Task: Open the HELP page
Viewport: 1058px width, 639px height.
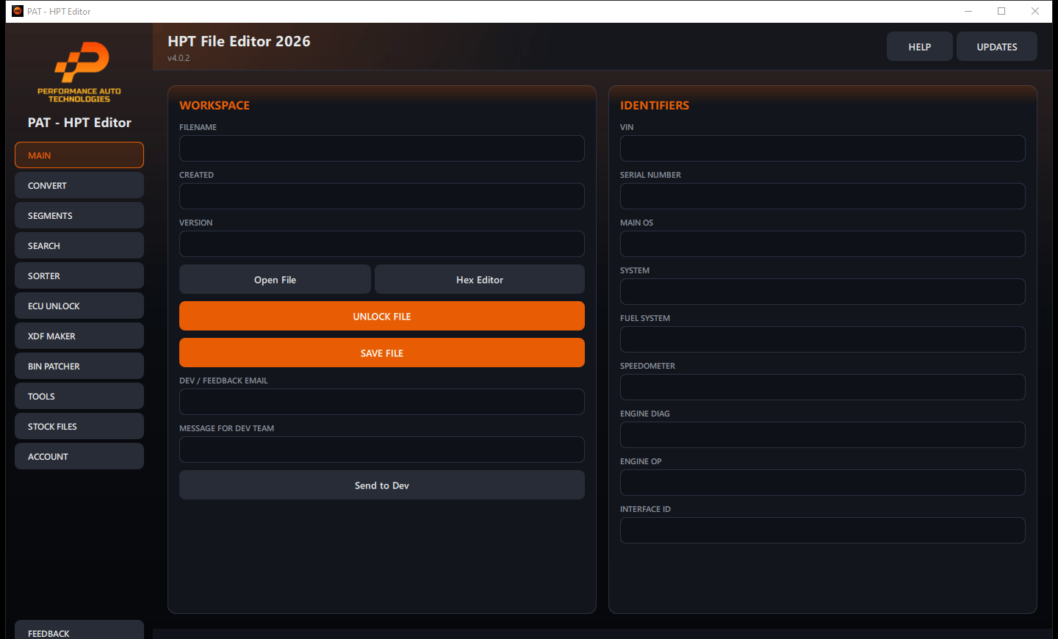Action: tap(920, 46)
